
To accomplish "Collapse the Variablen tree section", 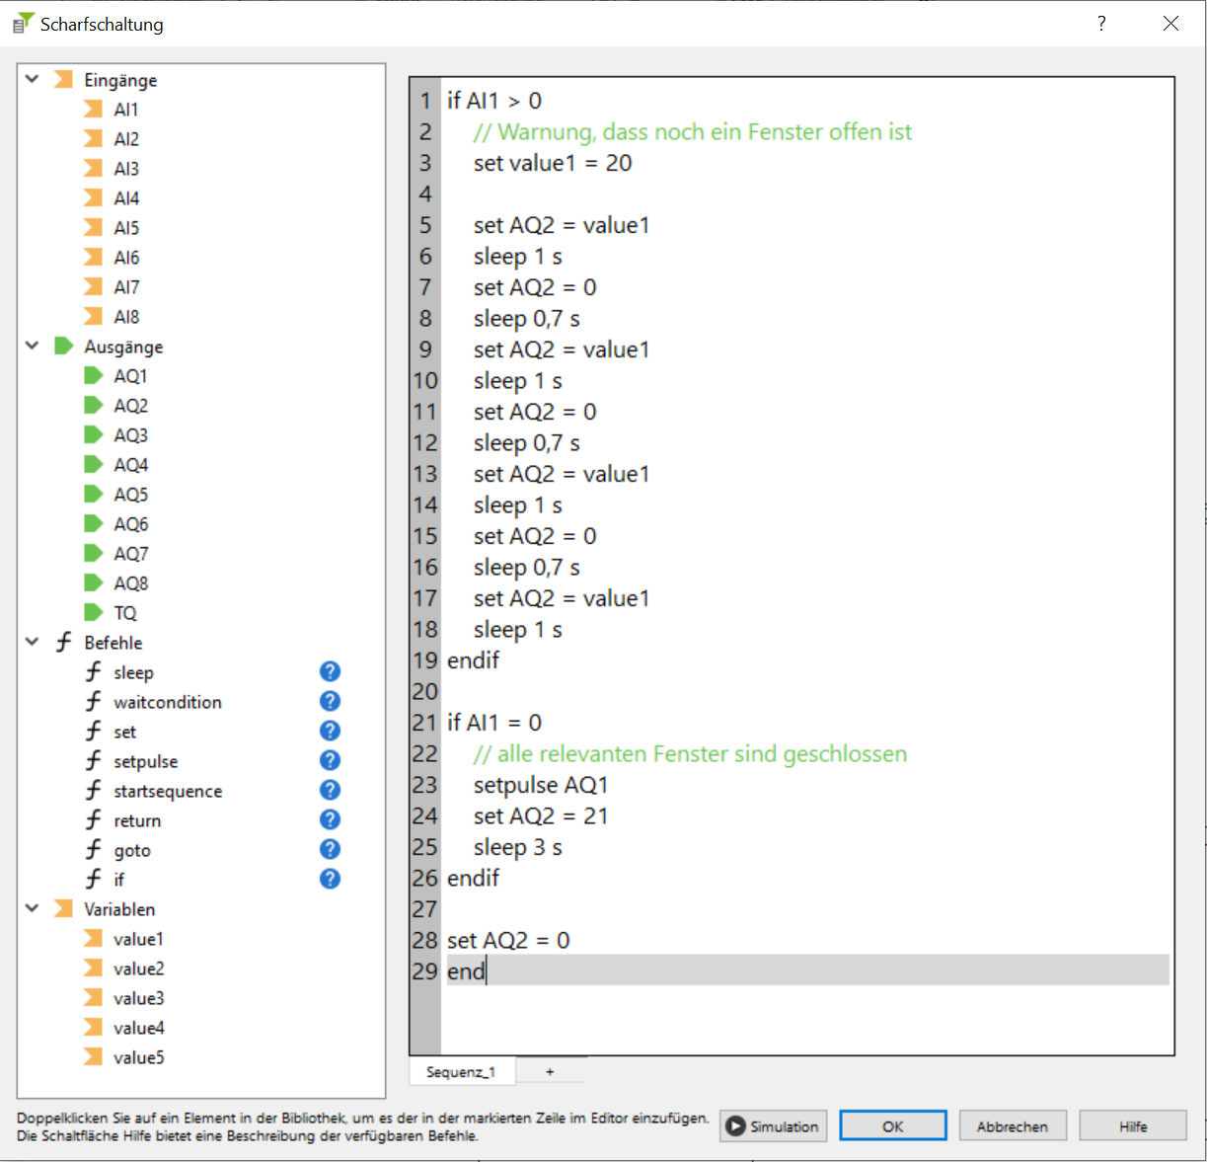I will point(33,908).
